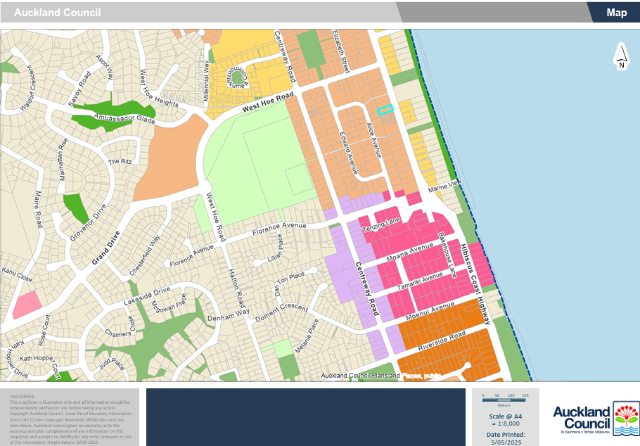Click the pohutukawa flower emblem
The image size is (640, 446).
625,418
